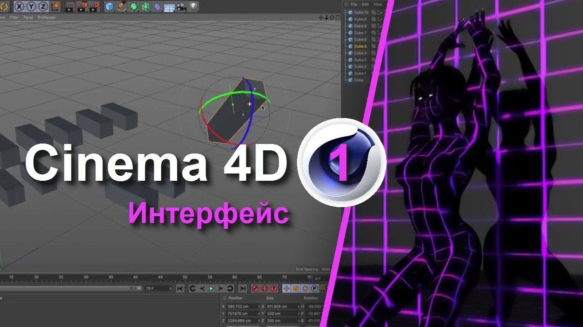
Task: Go to start of animation
Action: [180, 288]
